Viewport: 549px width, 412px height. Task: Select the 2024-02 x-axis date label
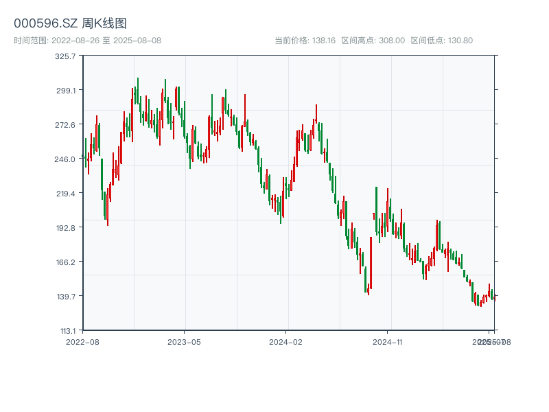point(286,341)
